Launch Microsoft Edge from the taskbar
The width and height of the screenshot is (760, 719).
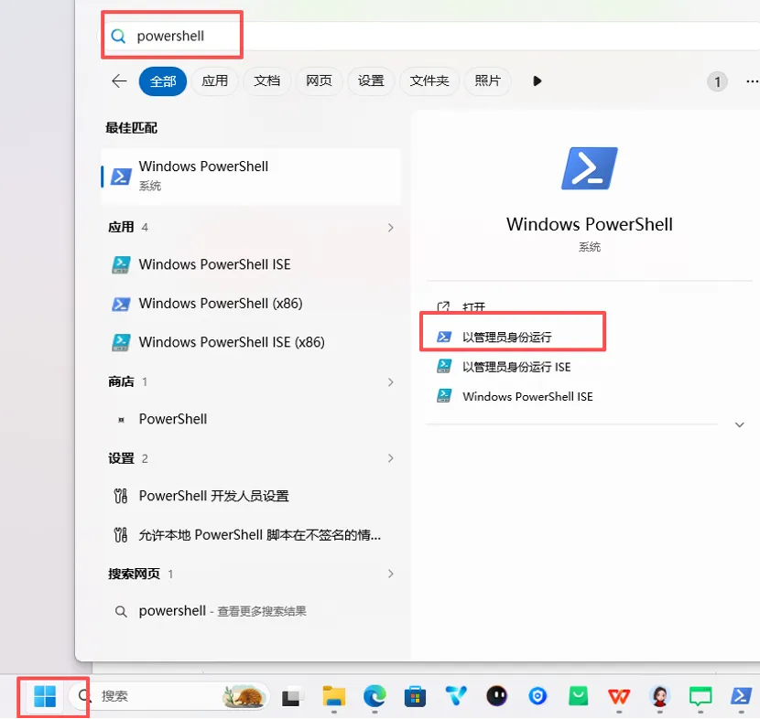375,697
